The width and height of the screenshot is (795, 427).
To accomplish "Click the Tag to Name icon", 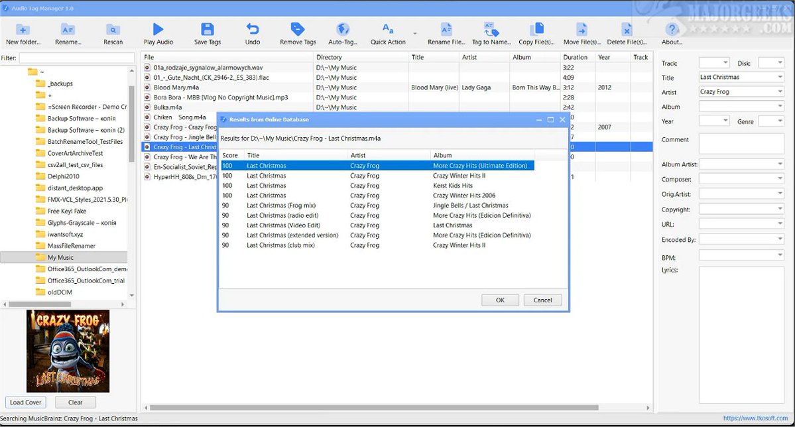I will (491, 29).
